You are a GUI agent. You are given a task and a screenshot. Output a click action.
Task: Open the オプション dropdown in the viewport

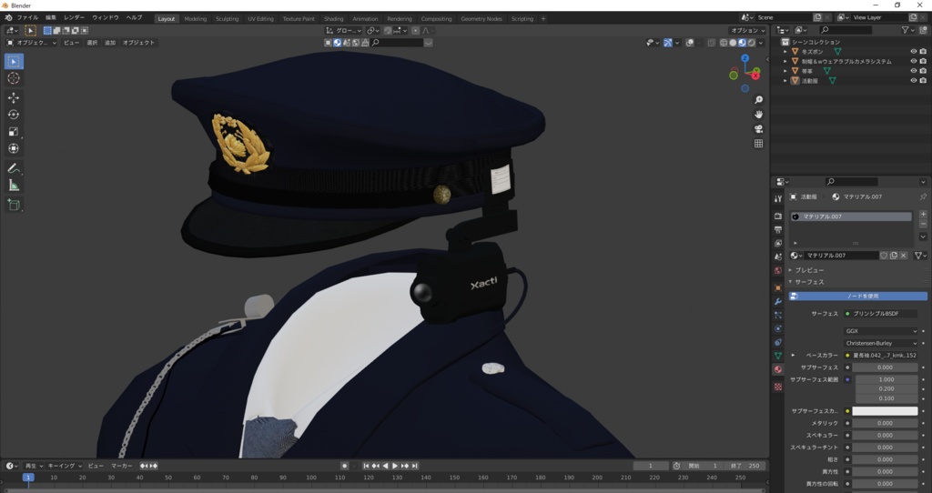[x=748, y=30]
